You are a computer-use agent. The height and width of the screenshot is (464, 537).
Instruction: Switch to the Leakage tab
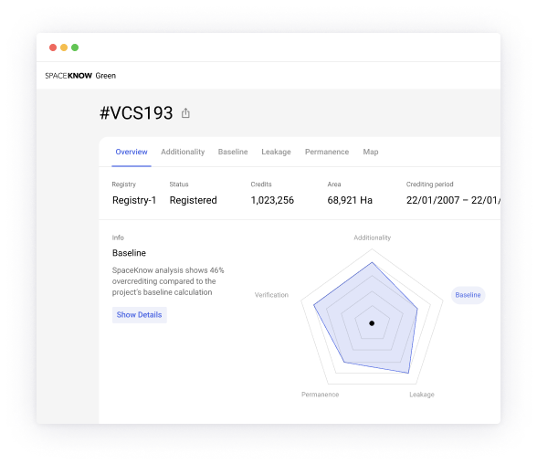[x=276, y=152]
